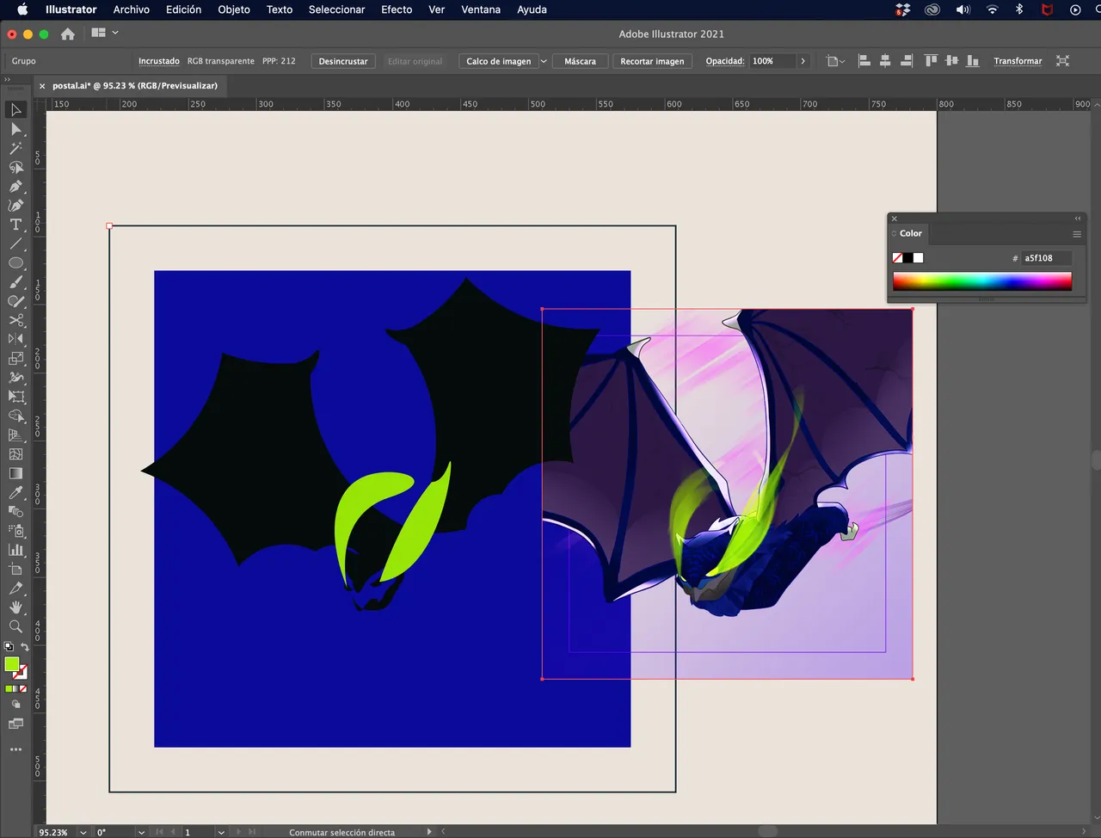Select the Reflect tool

[15, 339]
